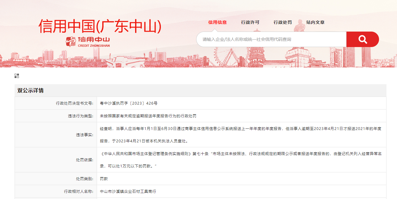Click the red magnifier search button
This screenshot has height=199, width=397.
click(x=363, y=39)
